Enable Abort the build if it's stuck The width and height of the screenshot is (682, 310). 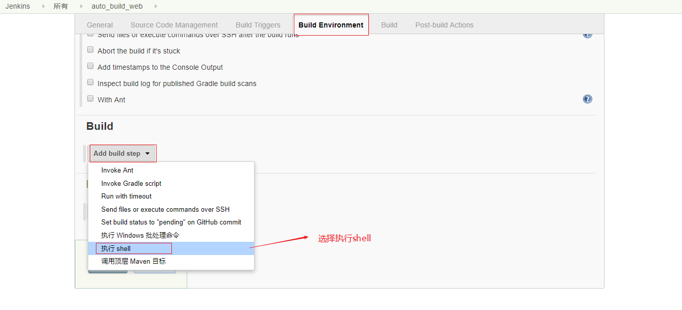coord(90,50)
